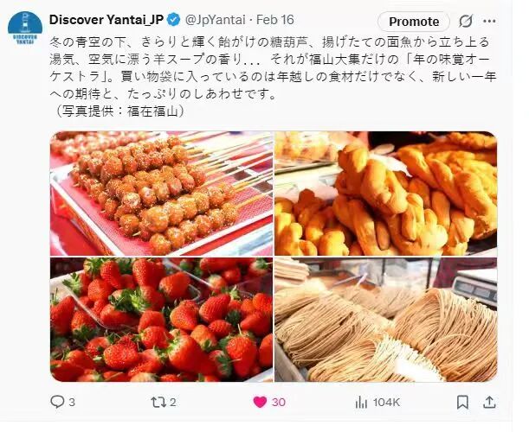Viewport: 529px width, 432px height.
Task: Click the Discover Yantai_JP display name
Action: (106, 20)
